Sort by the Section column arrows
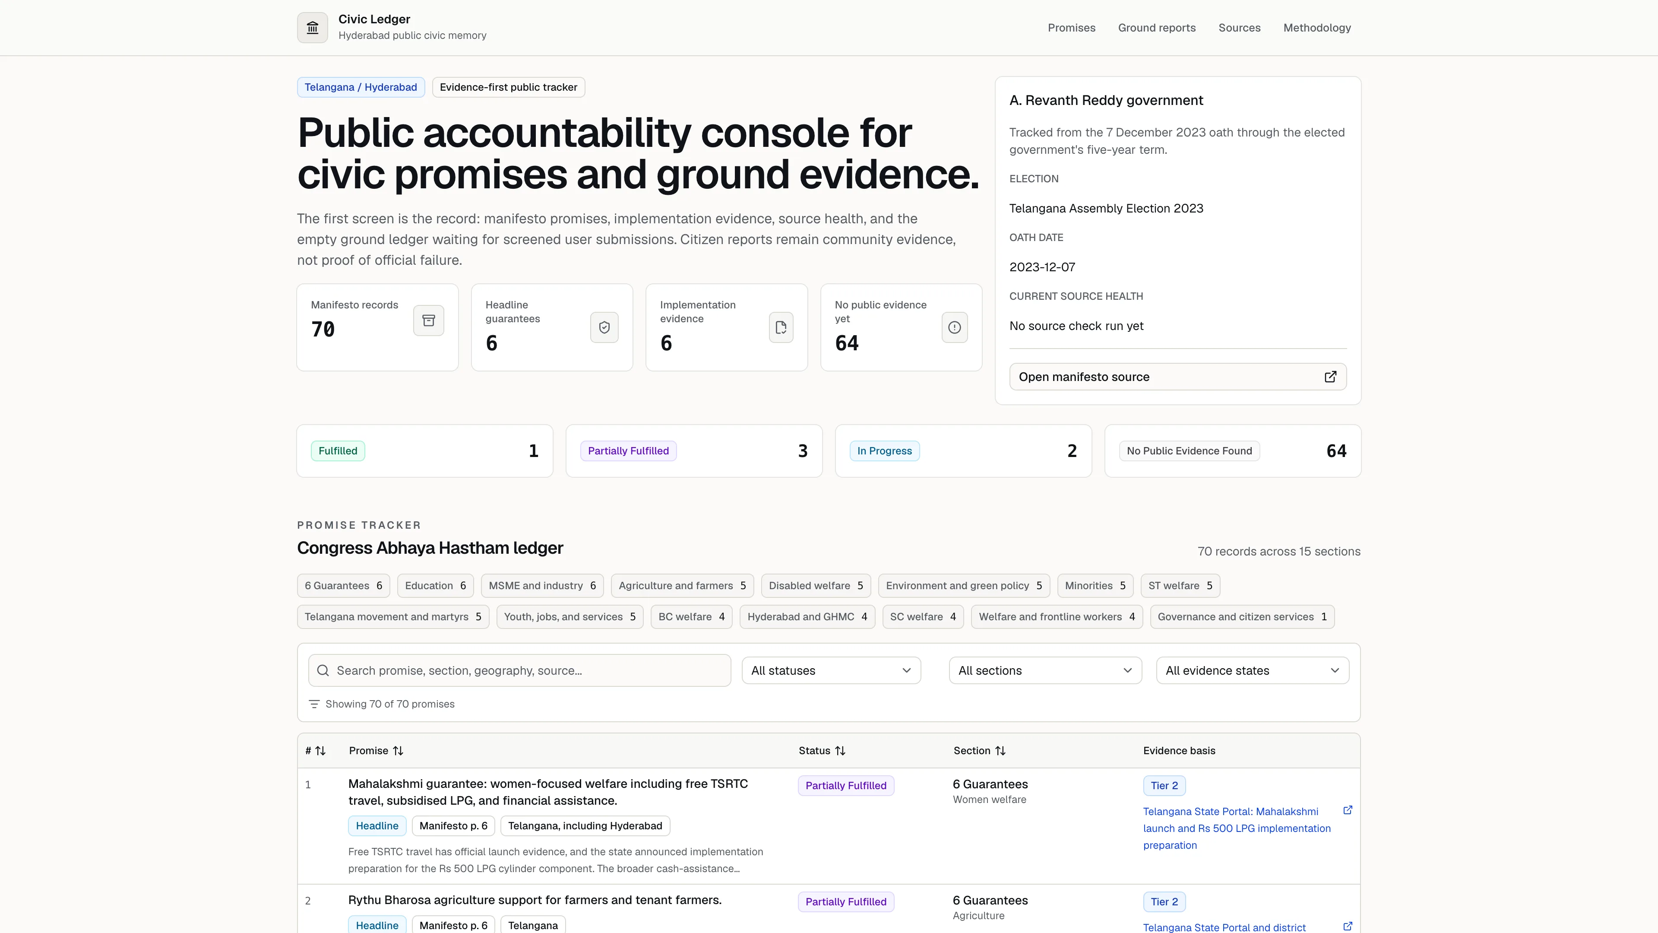The image size is (1658, 933). point(1000,751)
